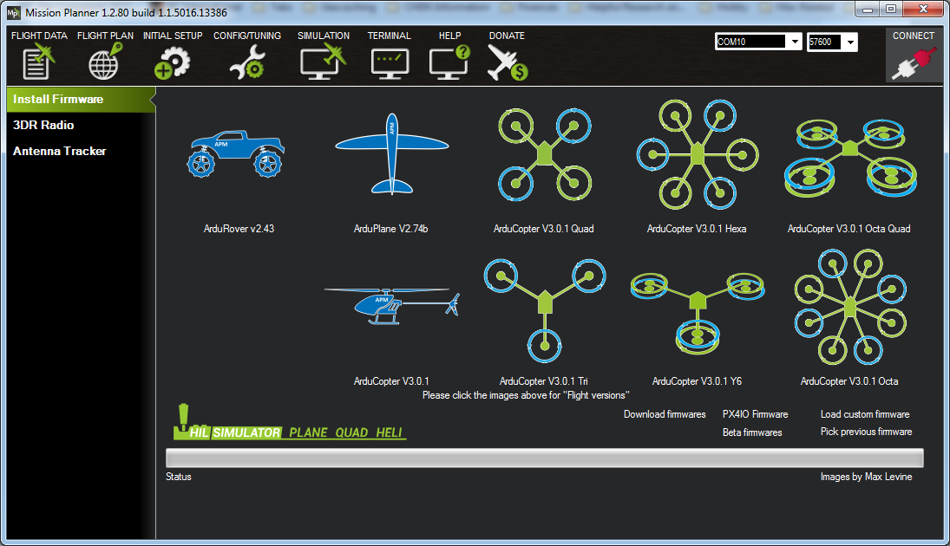Click the ArduCopter V3.0.1 Hexa label
This screenshot has width=950, height=546.
(697, 229)
